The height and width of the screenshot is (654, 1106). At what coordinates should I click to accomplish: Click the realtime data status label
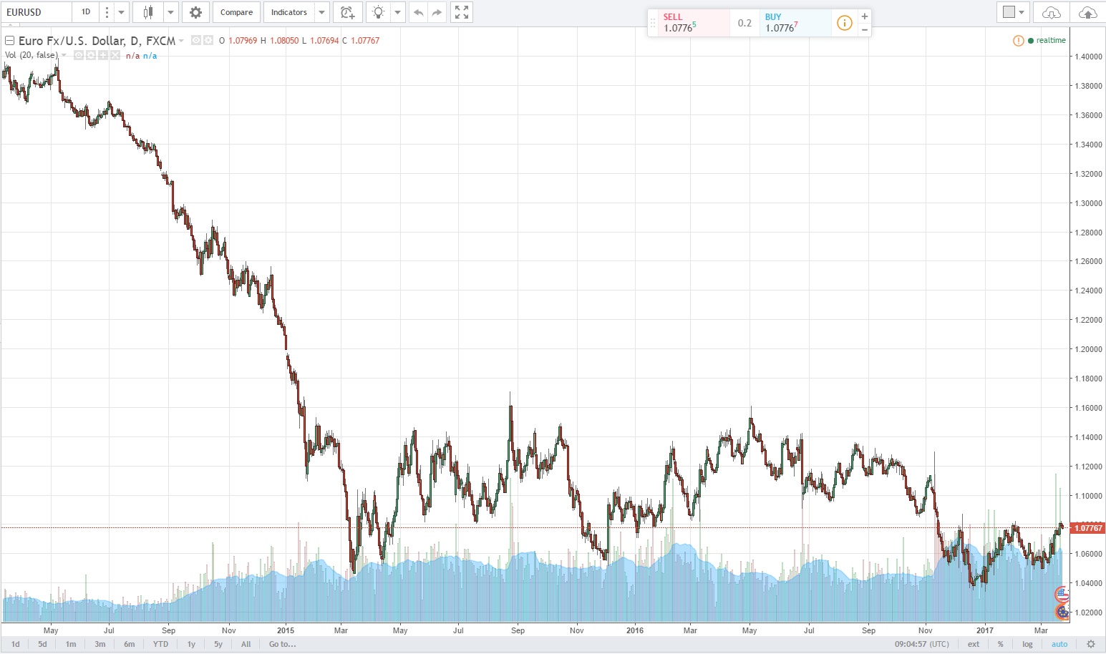coord(1051,41)
